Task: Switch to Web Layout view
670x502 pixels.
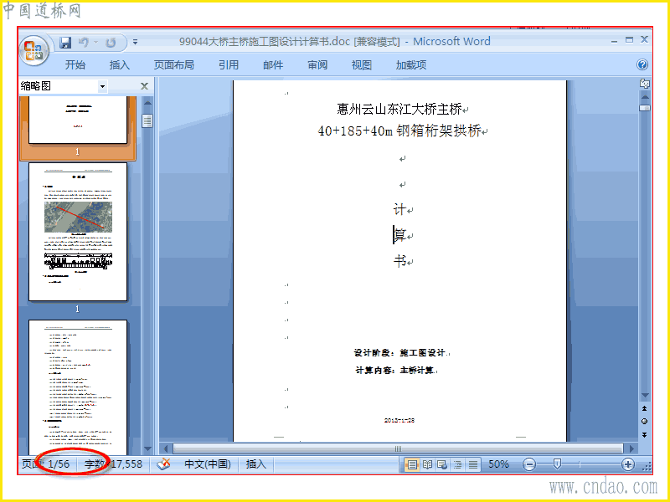Action: [x=442, y=464]
